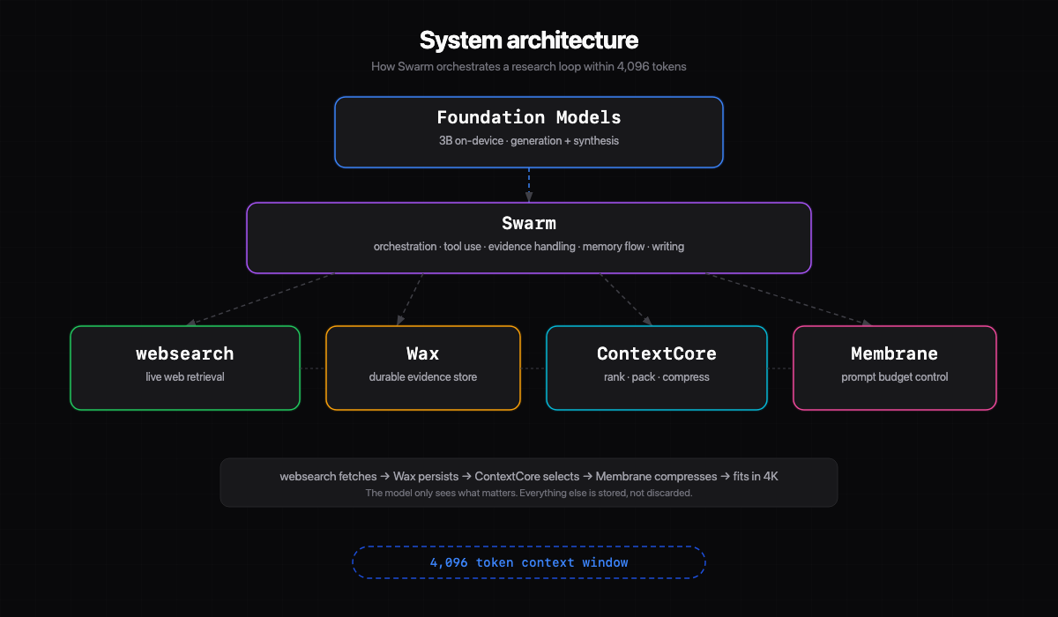Click the caption 'The model only sees what matters'
The image size is (1058, 617).
tap(529, 493)
